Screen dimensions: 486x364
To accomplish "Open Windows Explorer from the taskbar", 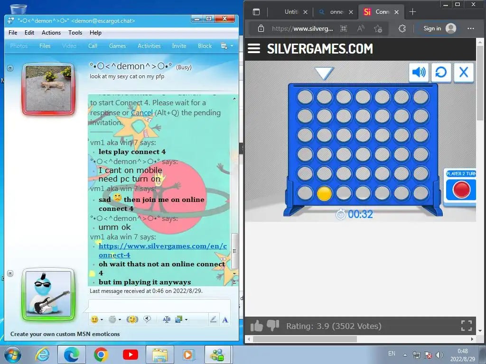I will [x=159, y=355].
